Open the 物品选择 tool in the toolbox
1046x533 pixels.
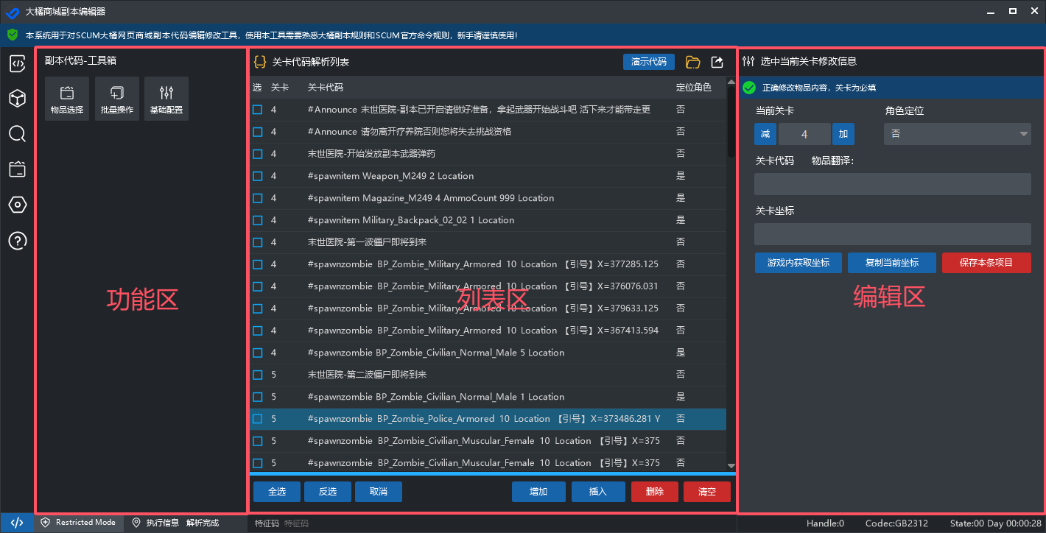click(x=67, y=98)
